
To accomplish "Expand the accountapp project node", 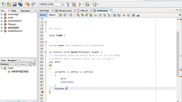I will (1, 14).
